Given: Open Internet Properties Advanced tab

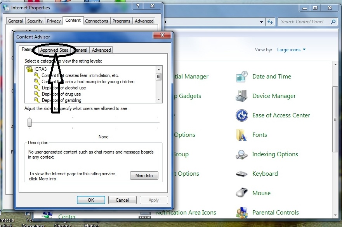Looking at the screenshot, I should pos(144,21).
